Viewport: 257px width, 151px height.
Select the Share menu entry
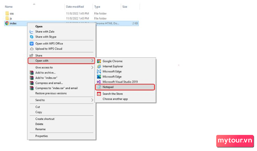point(39,55)
